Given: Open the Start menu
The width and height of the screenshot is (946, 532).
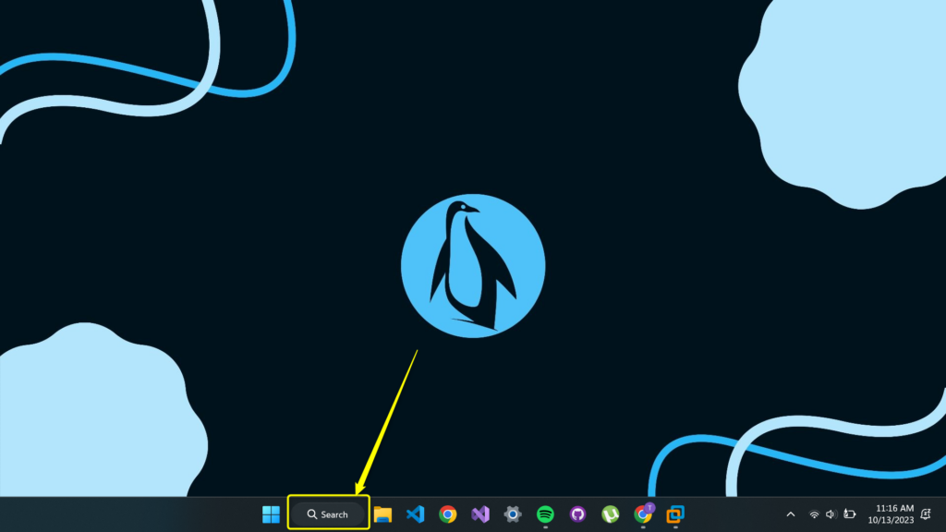Looking at the screenshot, I should click(x=270, y=514).
